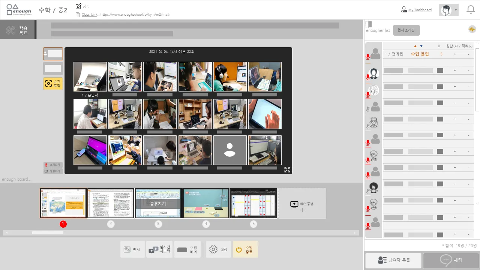Expand the video grid to fullscreen
Screen dimensions: 480x270
pyautogui.click(x=287, y=169)
